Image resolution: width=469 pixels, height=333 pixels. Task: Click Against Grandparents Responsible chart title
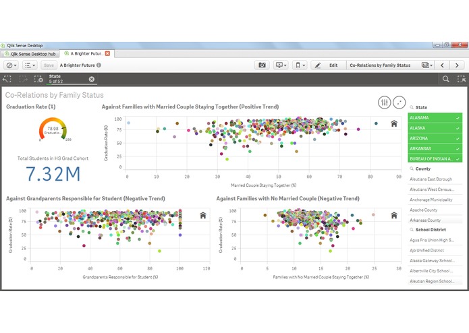(86, 199)
